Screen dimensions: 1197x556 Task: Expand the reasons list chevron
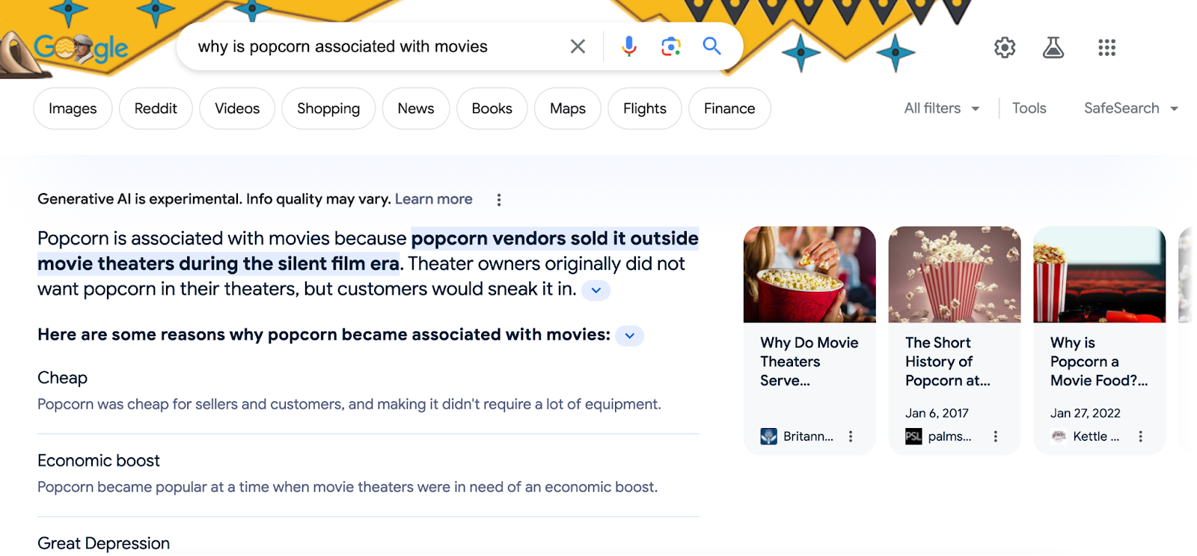pos(630,336)
